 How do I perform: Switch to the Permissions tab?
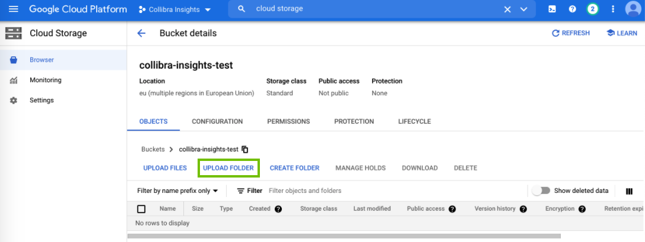(288, 121)
